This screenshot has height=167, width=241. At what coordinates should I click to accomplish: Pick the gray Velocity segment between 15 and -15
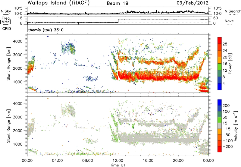tap(220, 126)
